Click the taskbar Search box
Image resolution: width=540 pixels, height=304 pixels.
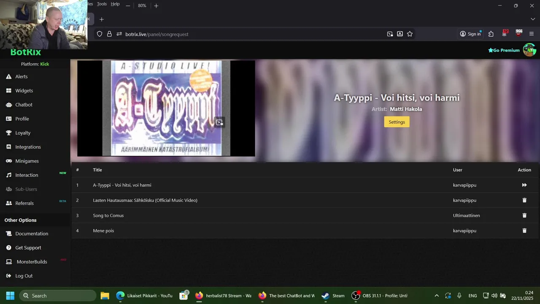pyautogui.click(x=58, y=296)
